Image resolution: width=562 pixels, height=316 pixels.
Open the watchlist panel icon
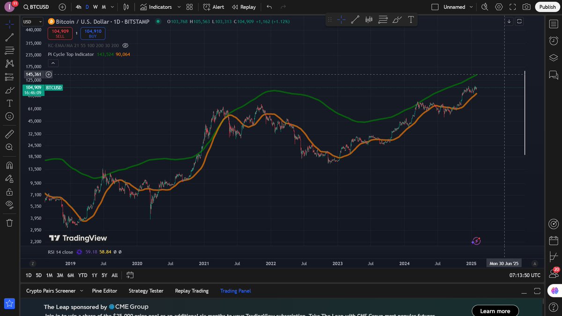[x=553, y=23]
